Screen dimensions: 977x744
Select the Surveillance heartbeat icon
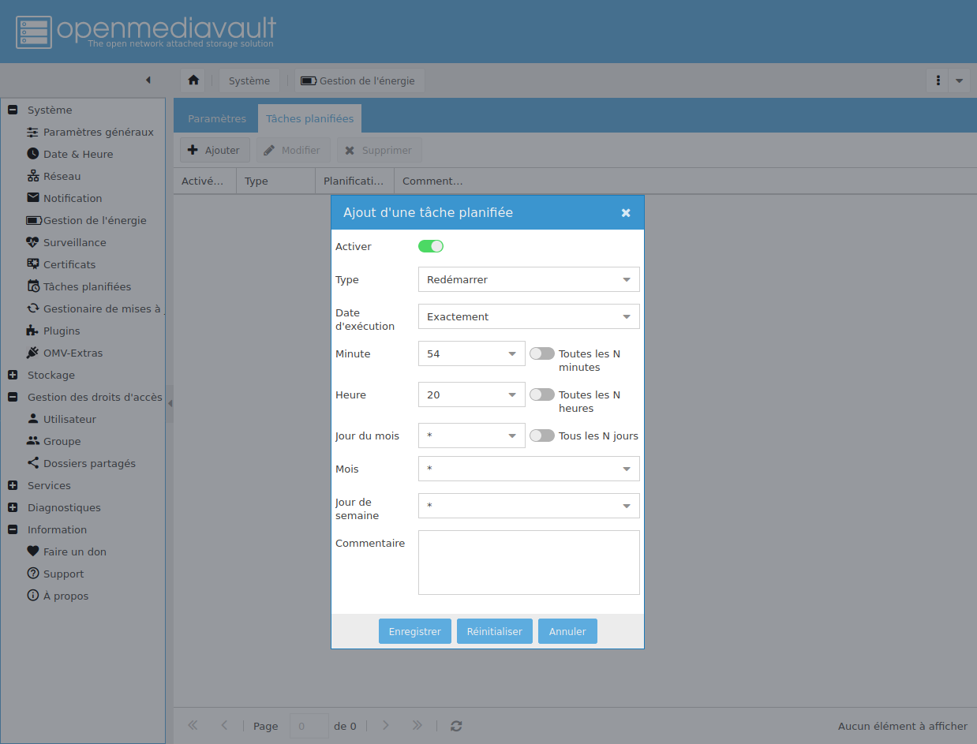(33, 242)
